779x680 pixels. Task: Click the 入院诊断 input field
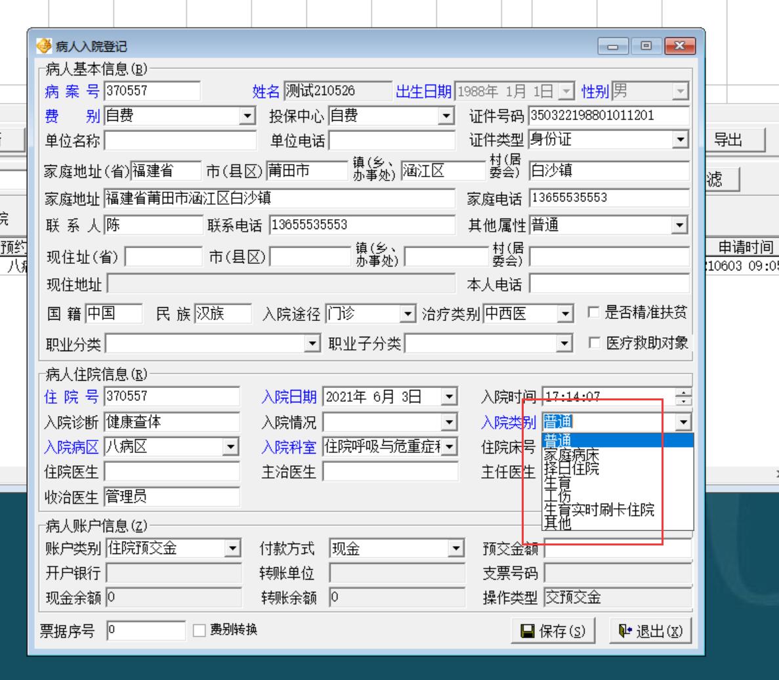[x=172, y=421]
